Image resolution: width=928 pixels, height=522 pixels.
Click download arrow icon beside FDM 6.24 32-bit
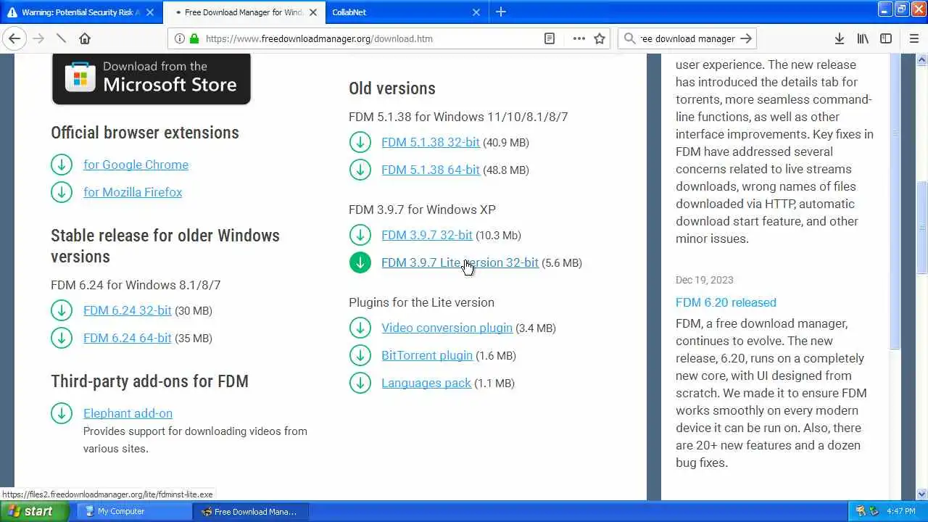[62, 310]
